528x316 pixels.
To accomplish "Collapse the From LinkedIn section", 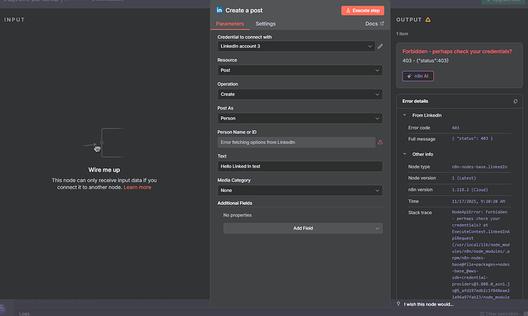I will (x=404, y=115).
